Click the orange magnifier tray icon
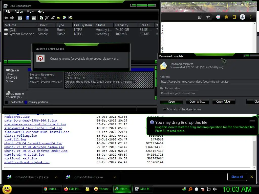The height and width of the screenshot is (194, 259). (190, 189)
